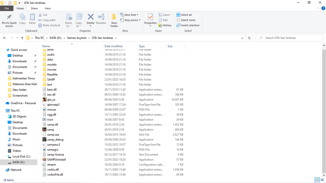Click the New folder icon

click(114, 17)
